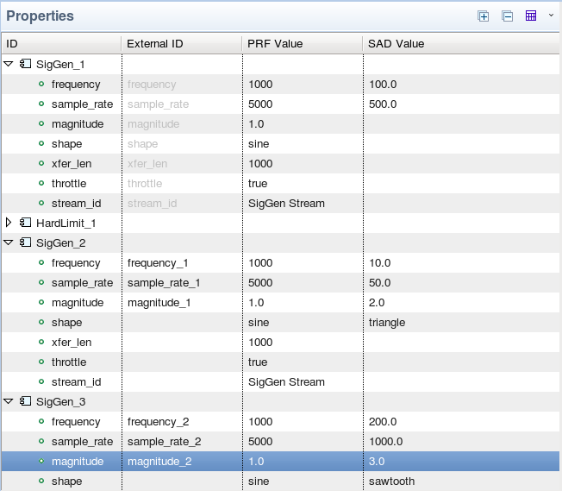Click 'SigGen Stream' value under SigGen_1

click(x=286, y=204)
